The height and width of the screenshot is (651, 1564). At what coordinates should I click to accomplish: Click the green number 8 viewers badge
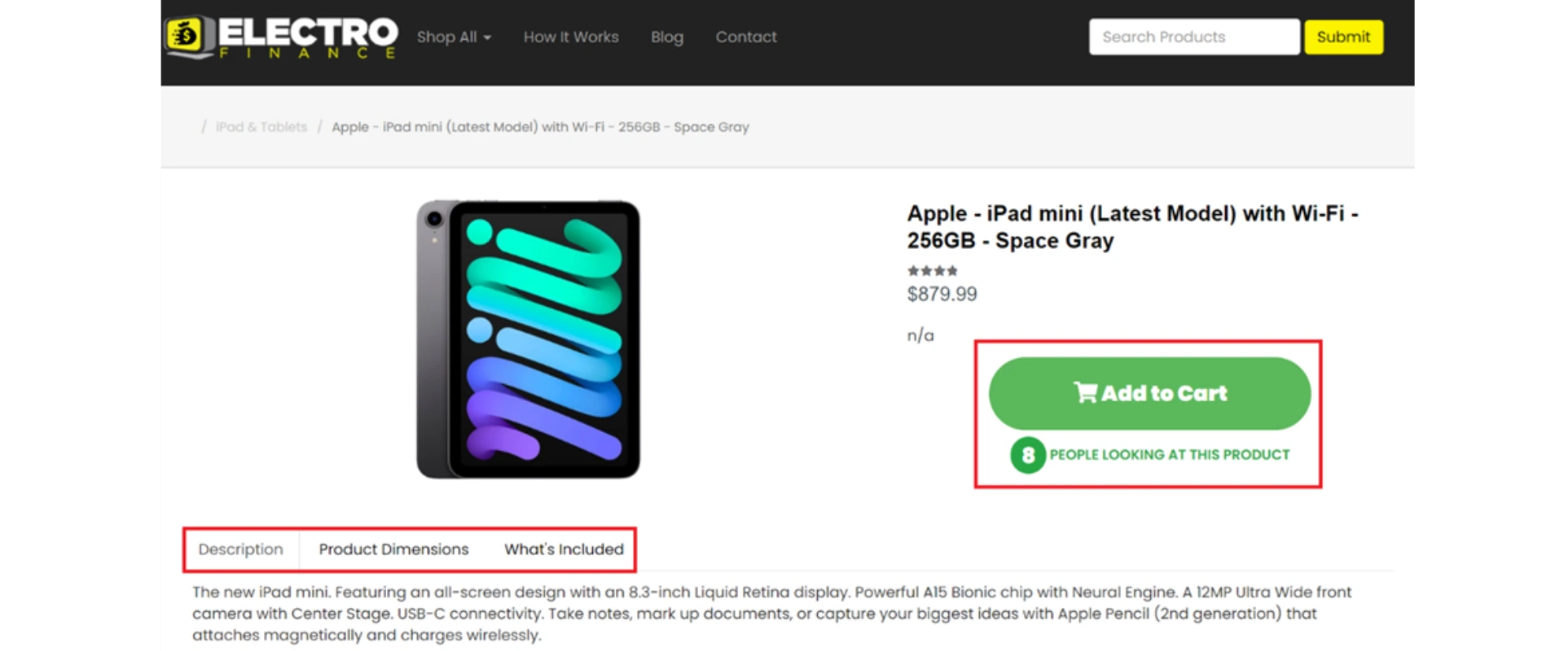click(x=1028, y=455)
